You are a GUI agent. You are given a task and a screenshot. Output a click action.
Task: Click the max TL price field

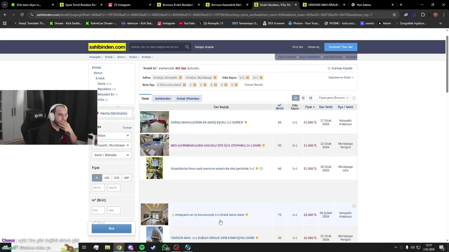(114, 188)
